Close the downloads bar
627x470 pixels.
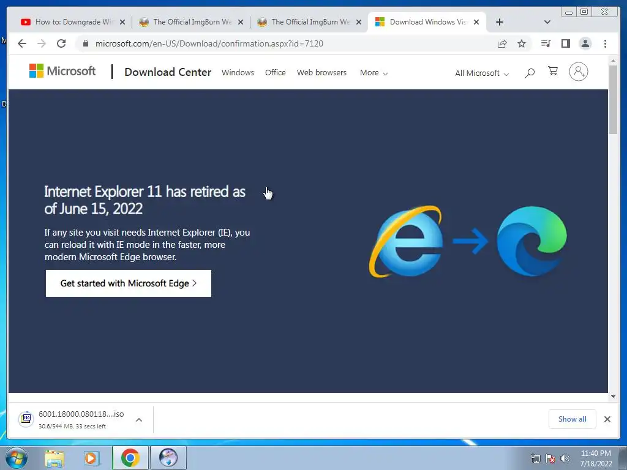[x=607, y=419]
